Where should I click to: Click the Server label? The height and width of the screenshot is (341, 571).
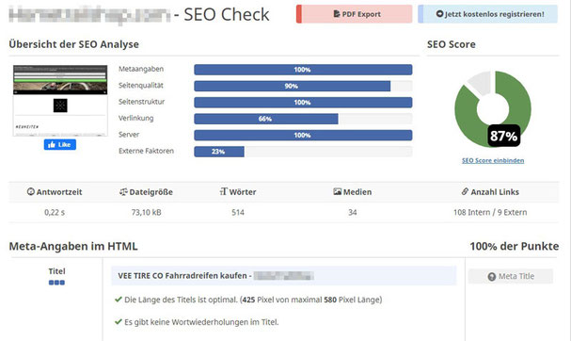click(x=129, y=135)
